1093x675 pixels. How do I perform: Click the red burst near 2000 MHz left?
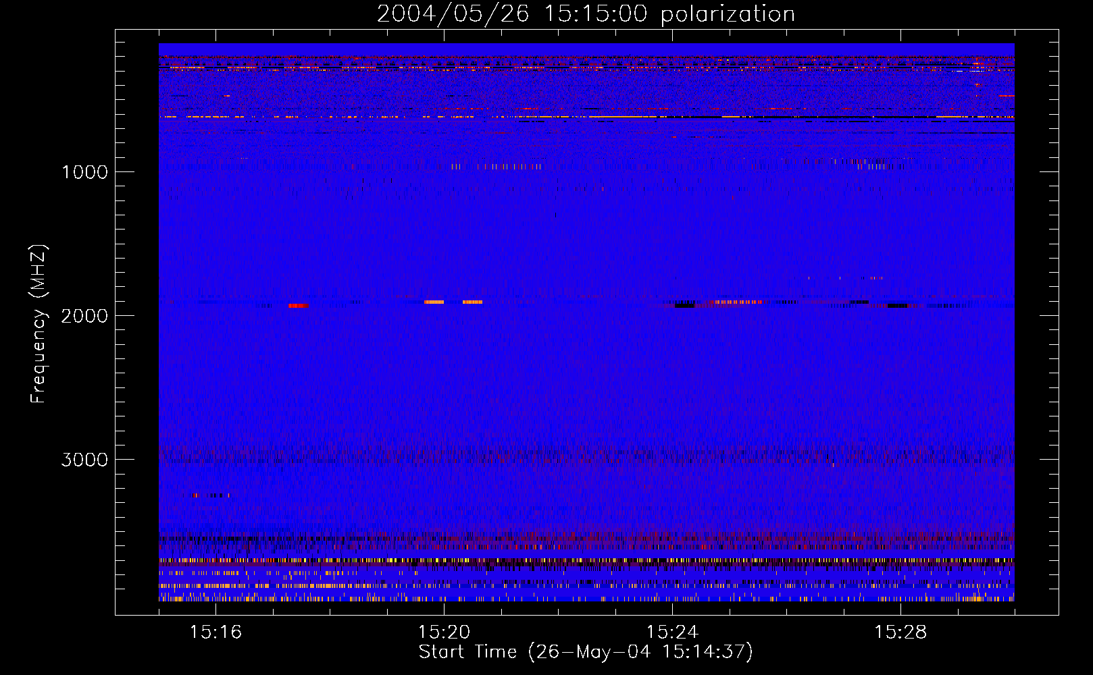[299, 306]
